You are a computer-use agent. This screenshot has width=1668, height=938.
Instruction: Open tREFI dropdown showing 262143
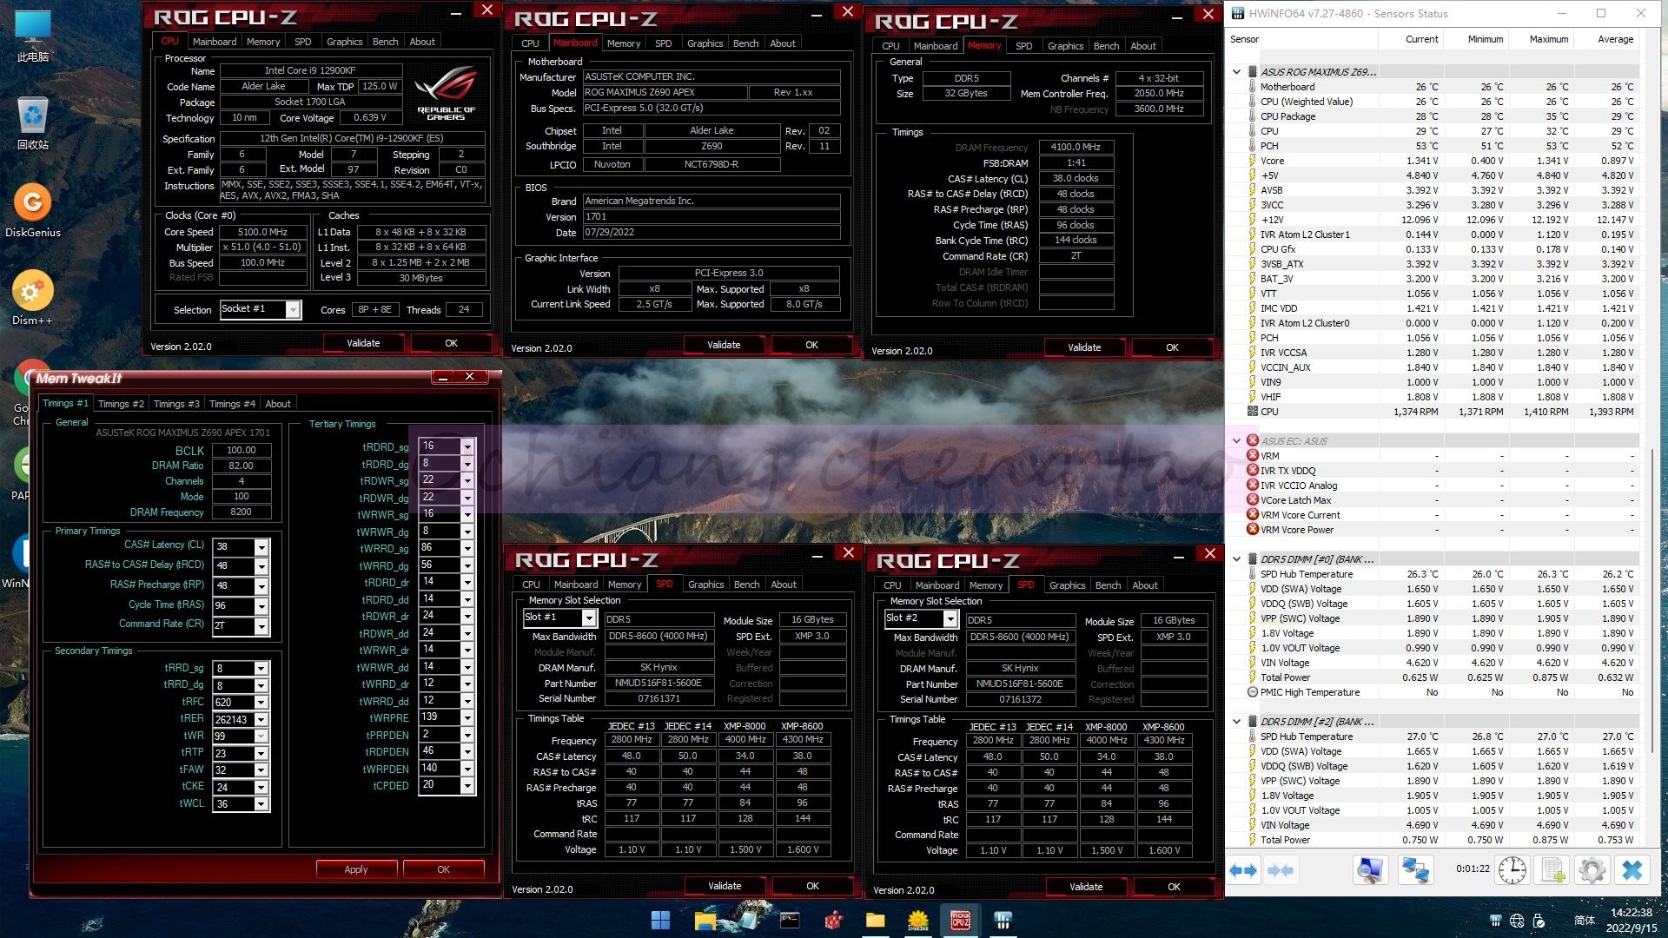261,720
